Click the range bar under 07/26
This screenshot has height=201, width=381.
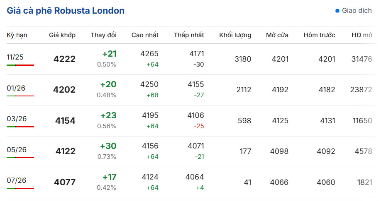[20, 188]
